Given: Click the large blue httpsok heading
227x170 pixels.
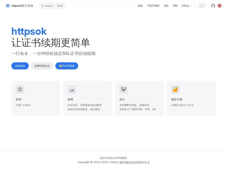Looking at the screenshot, I should (29, 31).
